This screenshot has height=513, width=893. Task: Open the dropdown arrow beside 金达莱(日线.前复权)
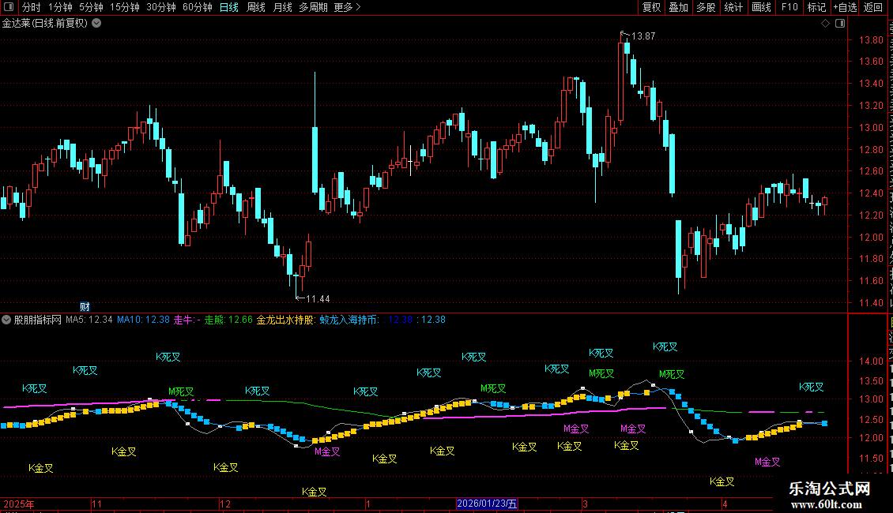(97, 23)
